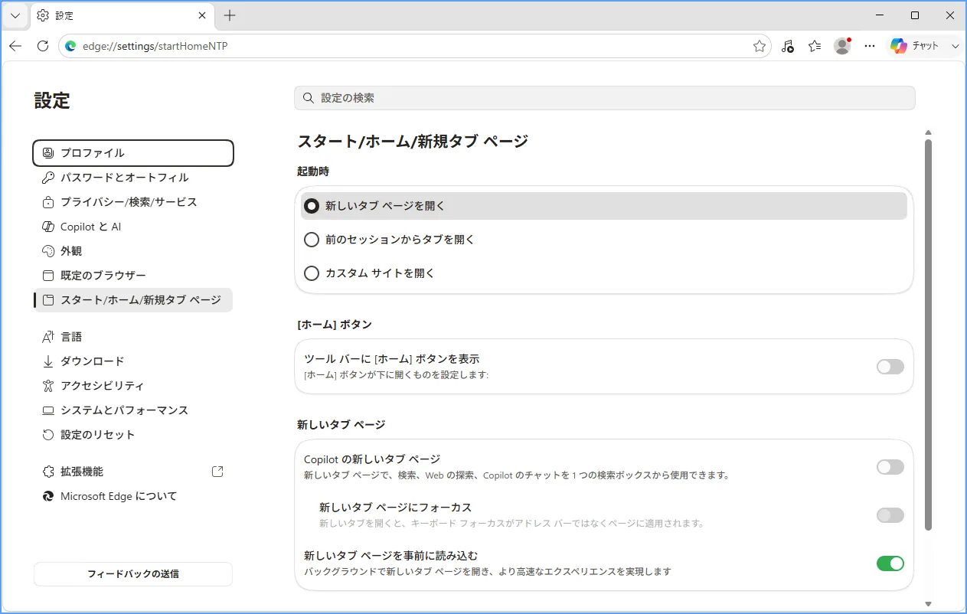
Task: Open a new tab with plus button
Action: point(230,15)
